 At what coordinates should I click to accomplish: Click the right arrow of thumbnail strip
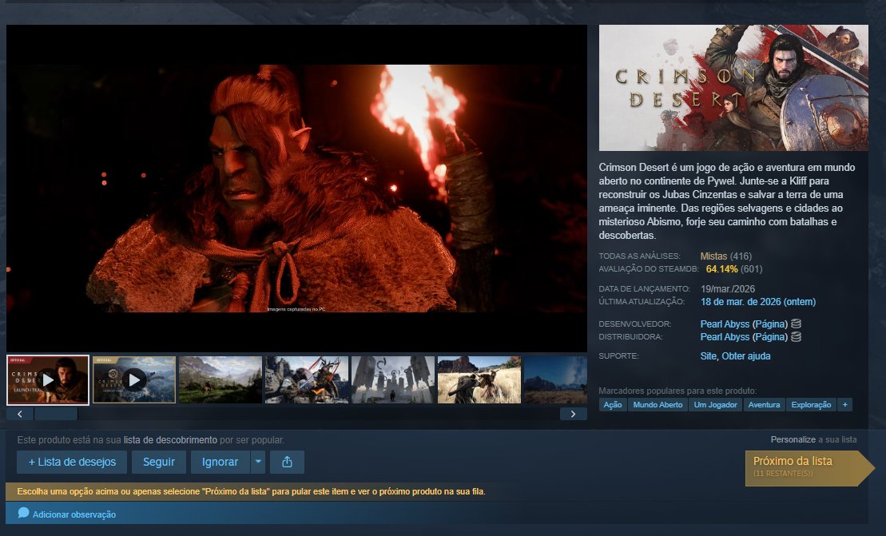click(x=574, y=414)
